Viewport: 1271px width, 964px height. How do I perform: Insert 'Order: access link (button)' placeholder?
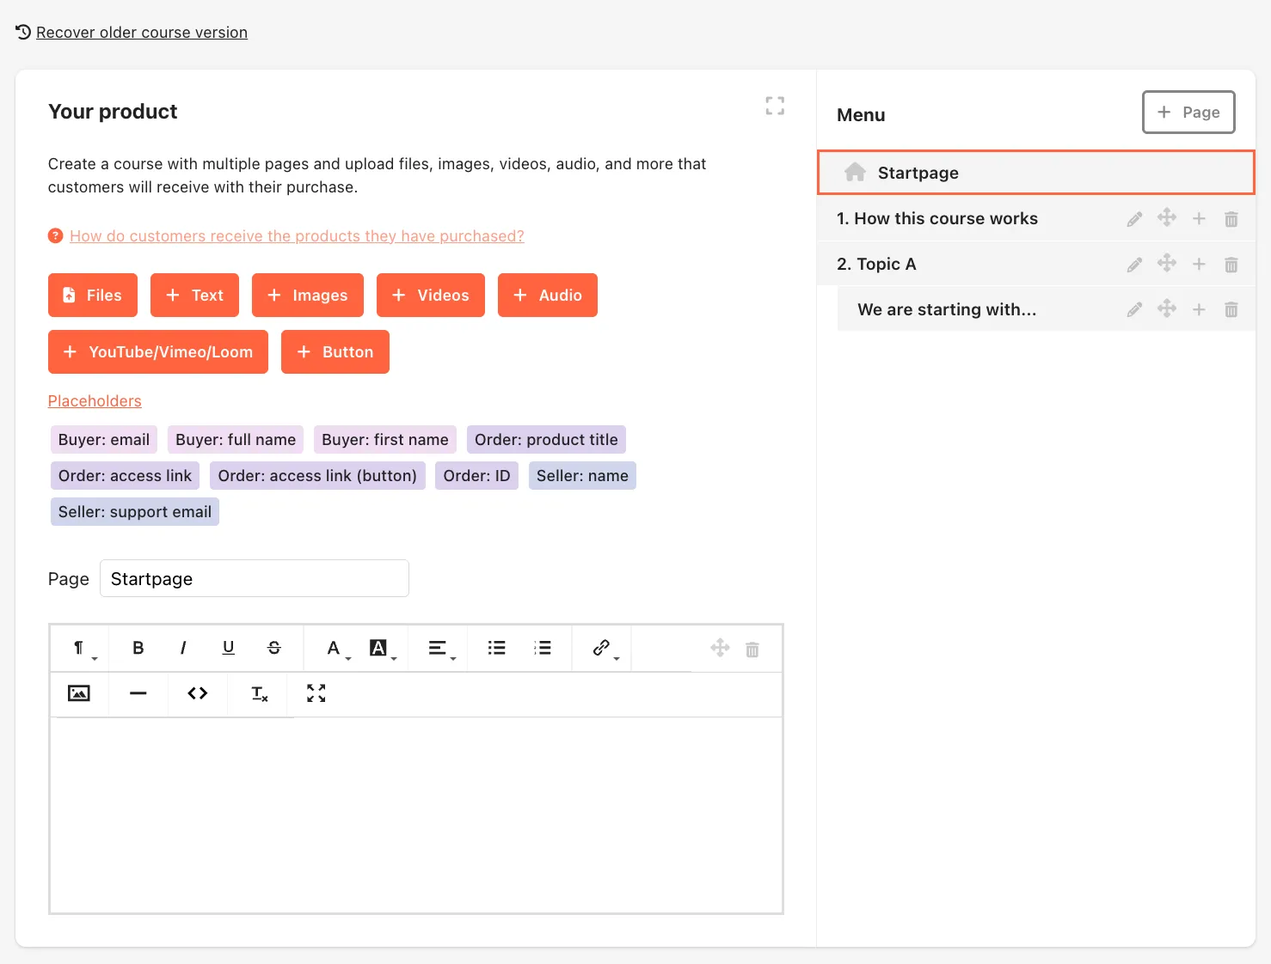click(317, 476)
